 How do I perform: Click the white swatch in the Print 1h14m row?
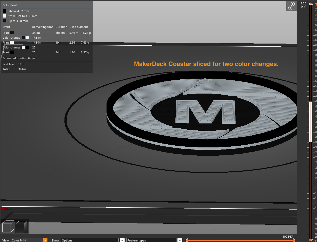coord(12,43)
